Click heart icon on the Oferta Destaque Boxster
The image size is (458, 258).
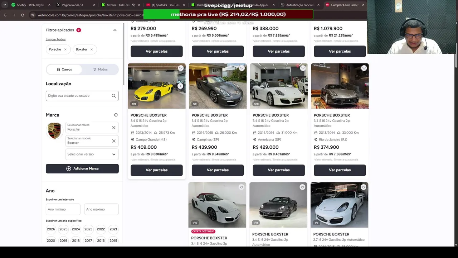(x=241, y=187)
